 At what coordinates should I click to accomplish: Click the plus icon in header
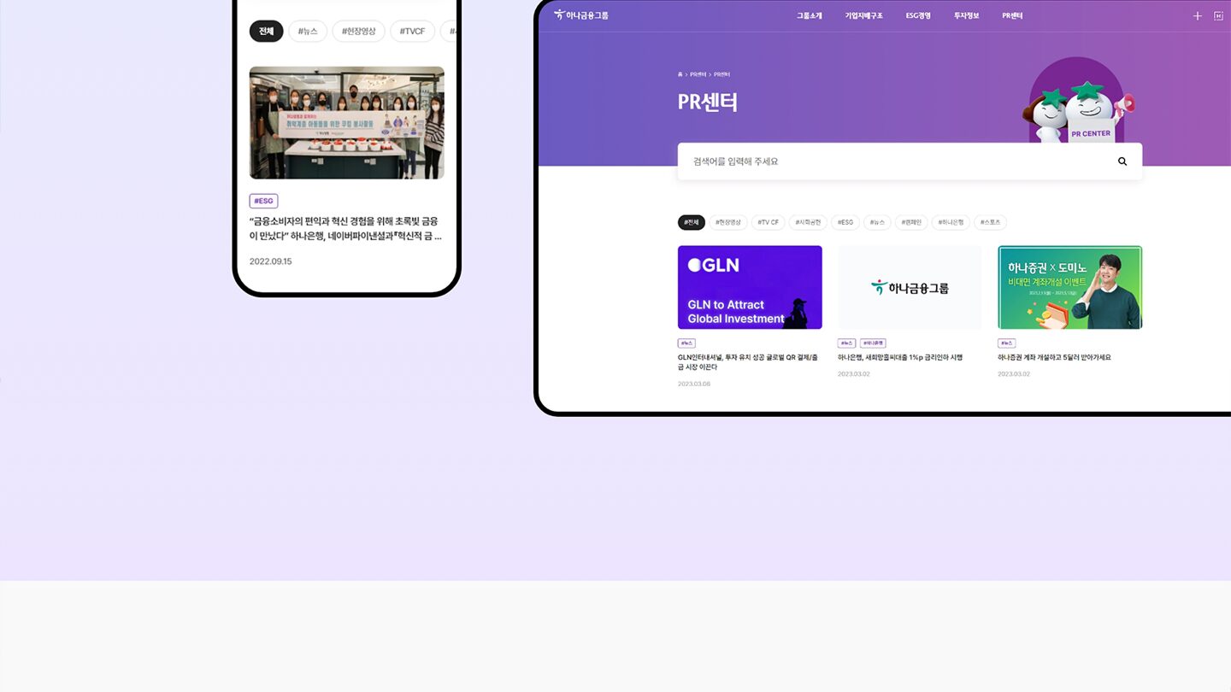click(x=1197, y=15)
